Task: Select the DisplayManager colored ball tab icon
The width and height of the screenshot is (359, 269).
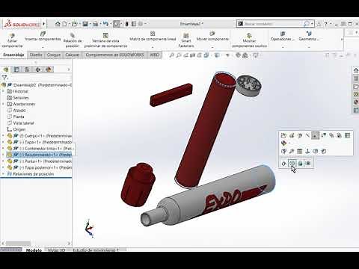Action: pyautogui.click(x=49, y=69)
